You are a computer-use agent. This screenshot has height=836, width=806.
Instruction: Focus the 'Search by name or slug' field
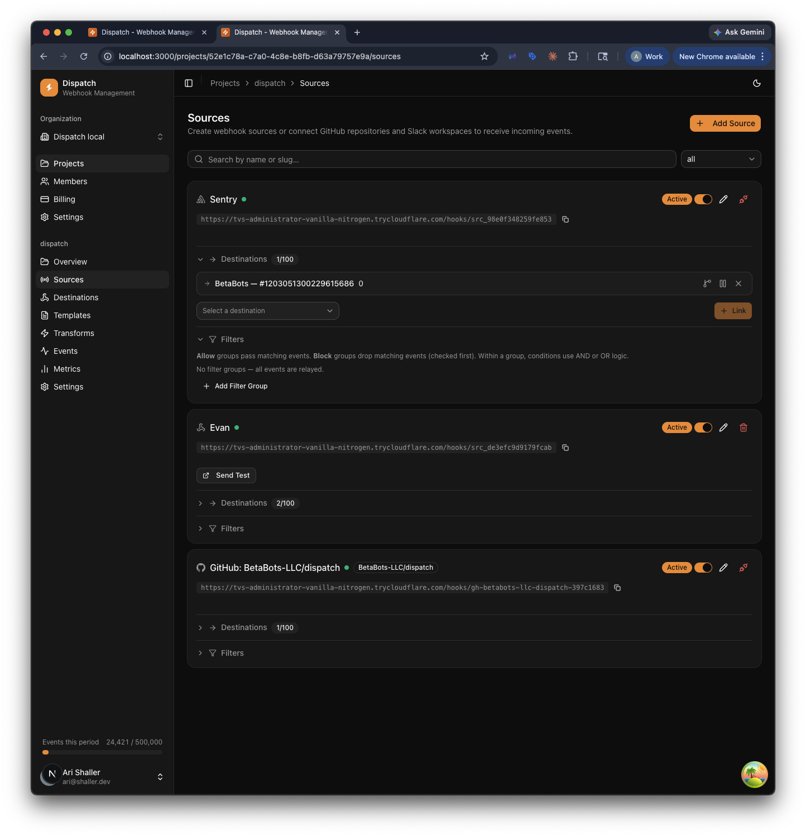coord(432,159)
